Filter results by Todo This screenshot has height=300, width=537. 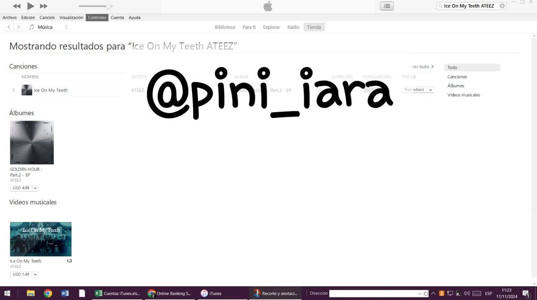coord(472,67)
